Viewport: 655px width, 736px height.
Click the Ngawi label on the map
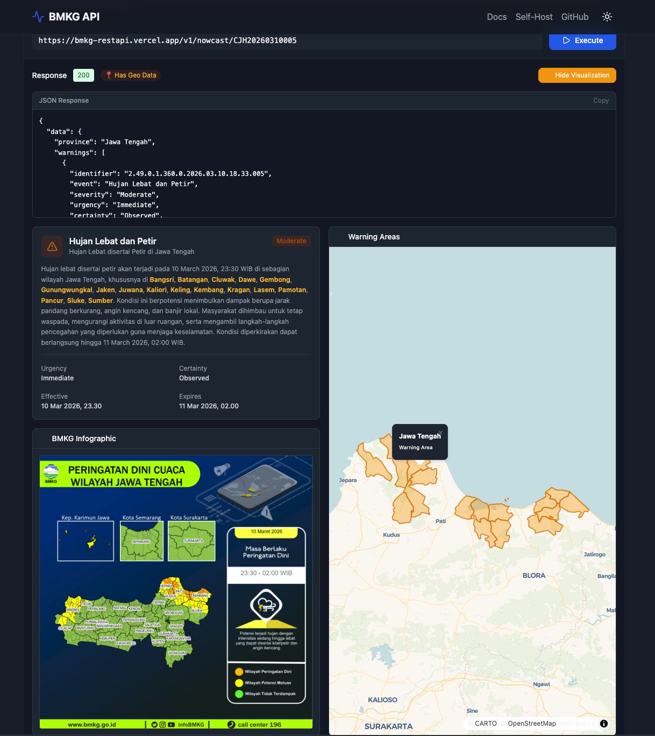542,684
